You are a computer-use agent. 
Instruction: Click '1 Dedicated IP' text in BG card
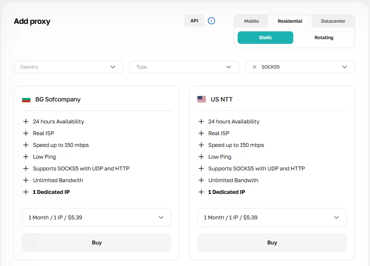tap(51, 192)
